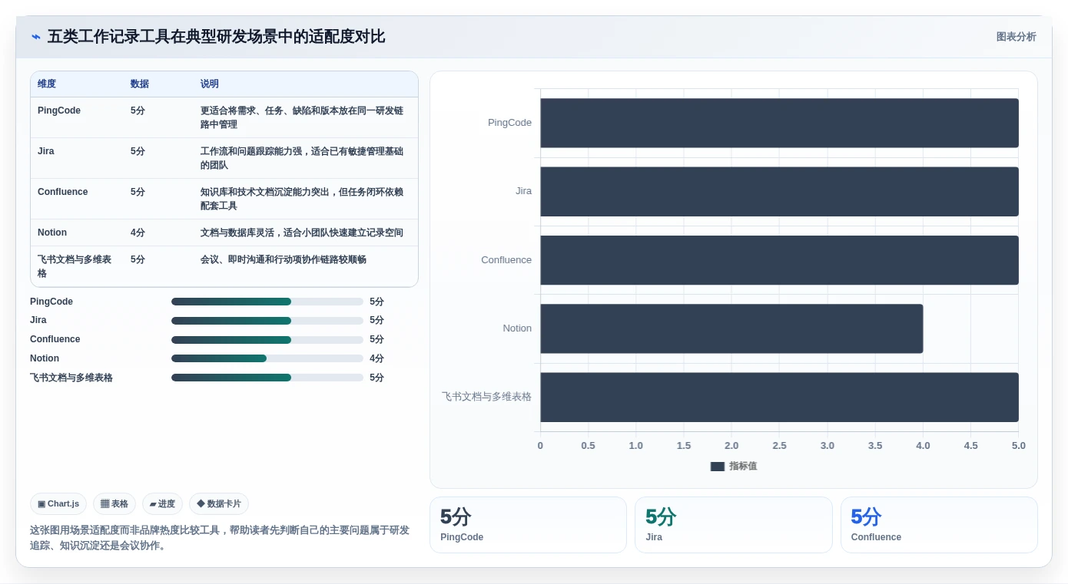The width and height of the screenshot is (1068, 584).
Task: Click the 指标值 legend color box
Action: [x=718, y=467]
